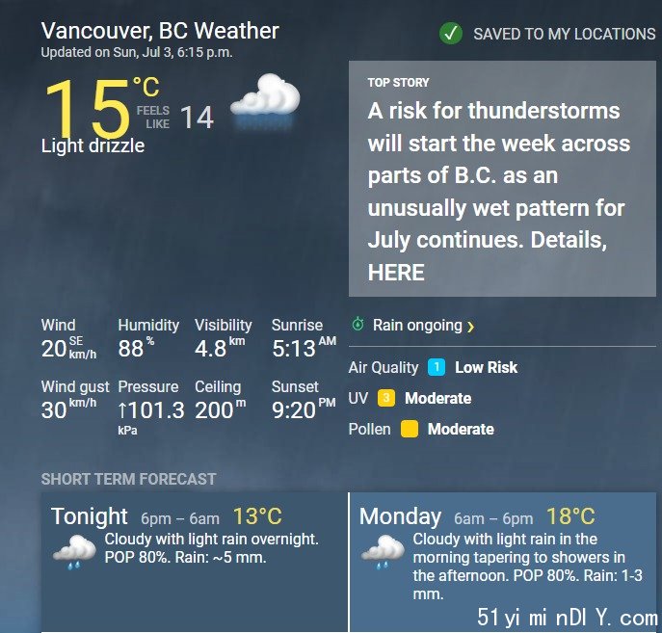Click the Tonight rain cloud icon
Viewport: 662px width, 633px height.
(x=75, y=551)
